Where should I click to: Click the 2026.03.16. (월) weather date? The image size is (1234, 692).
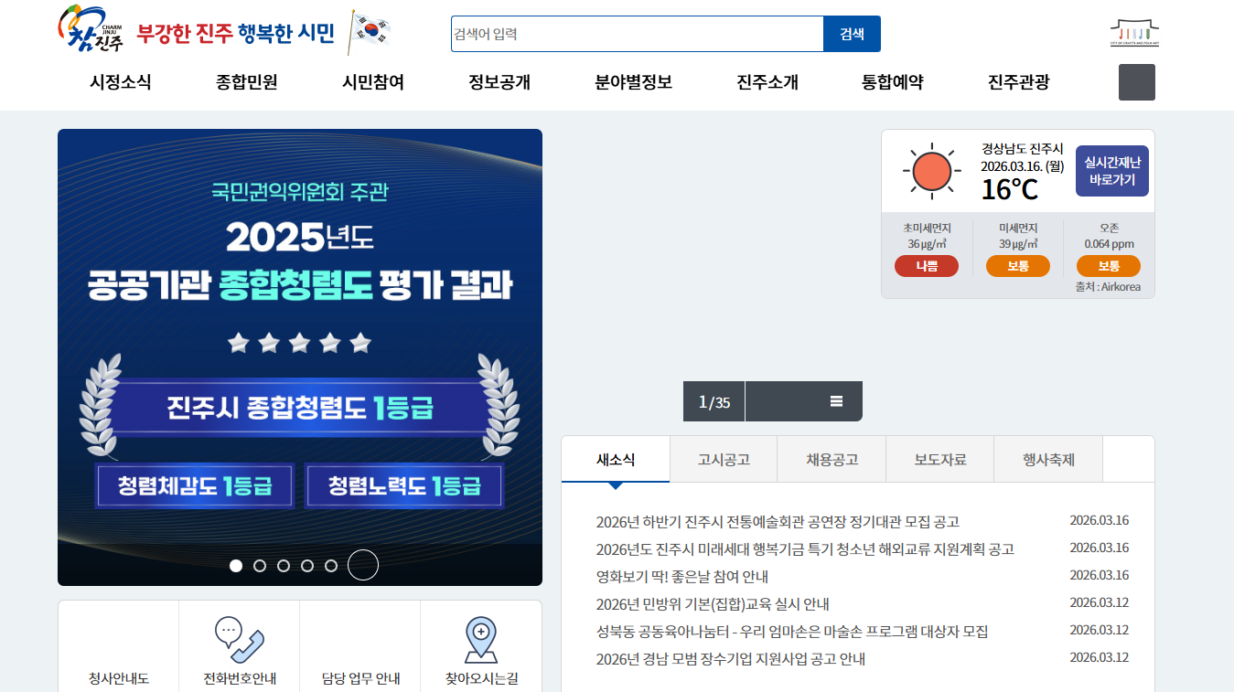point(1023,166)
